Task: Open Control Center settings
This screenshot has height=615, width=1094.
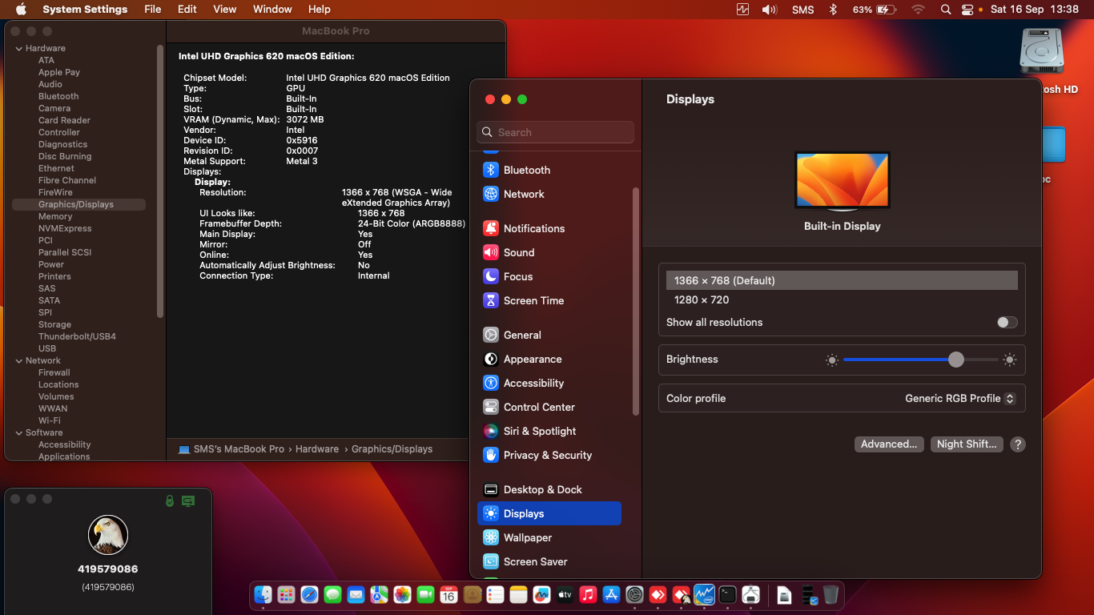Action: tap(549, 407)
